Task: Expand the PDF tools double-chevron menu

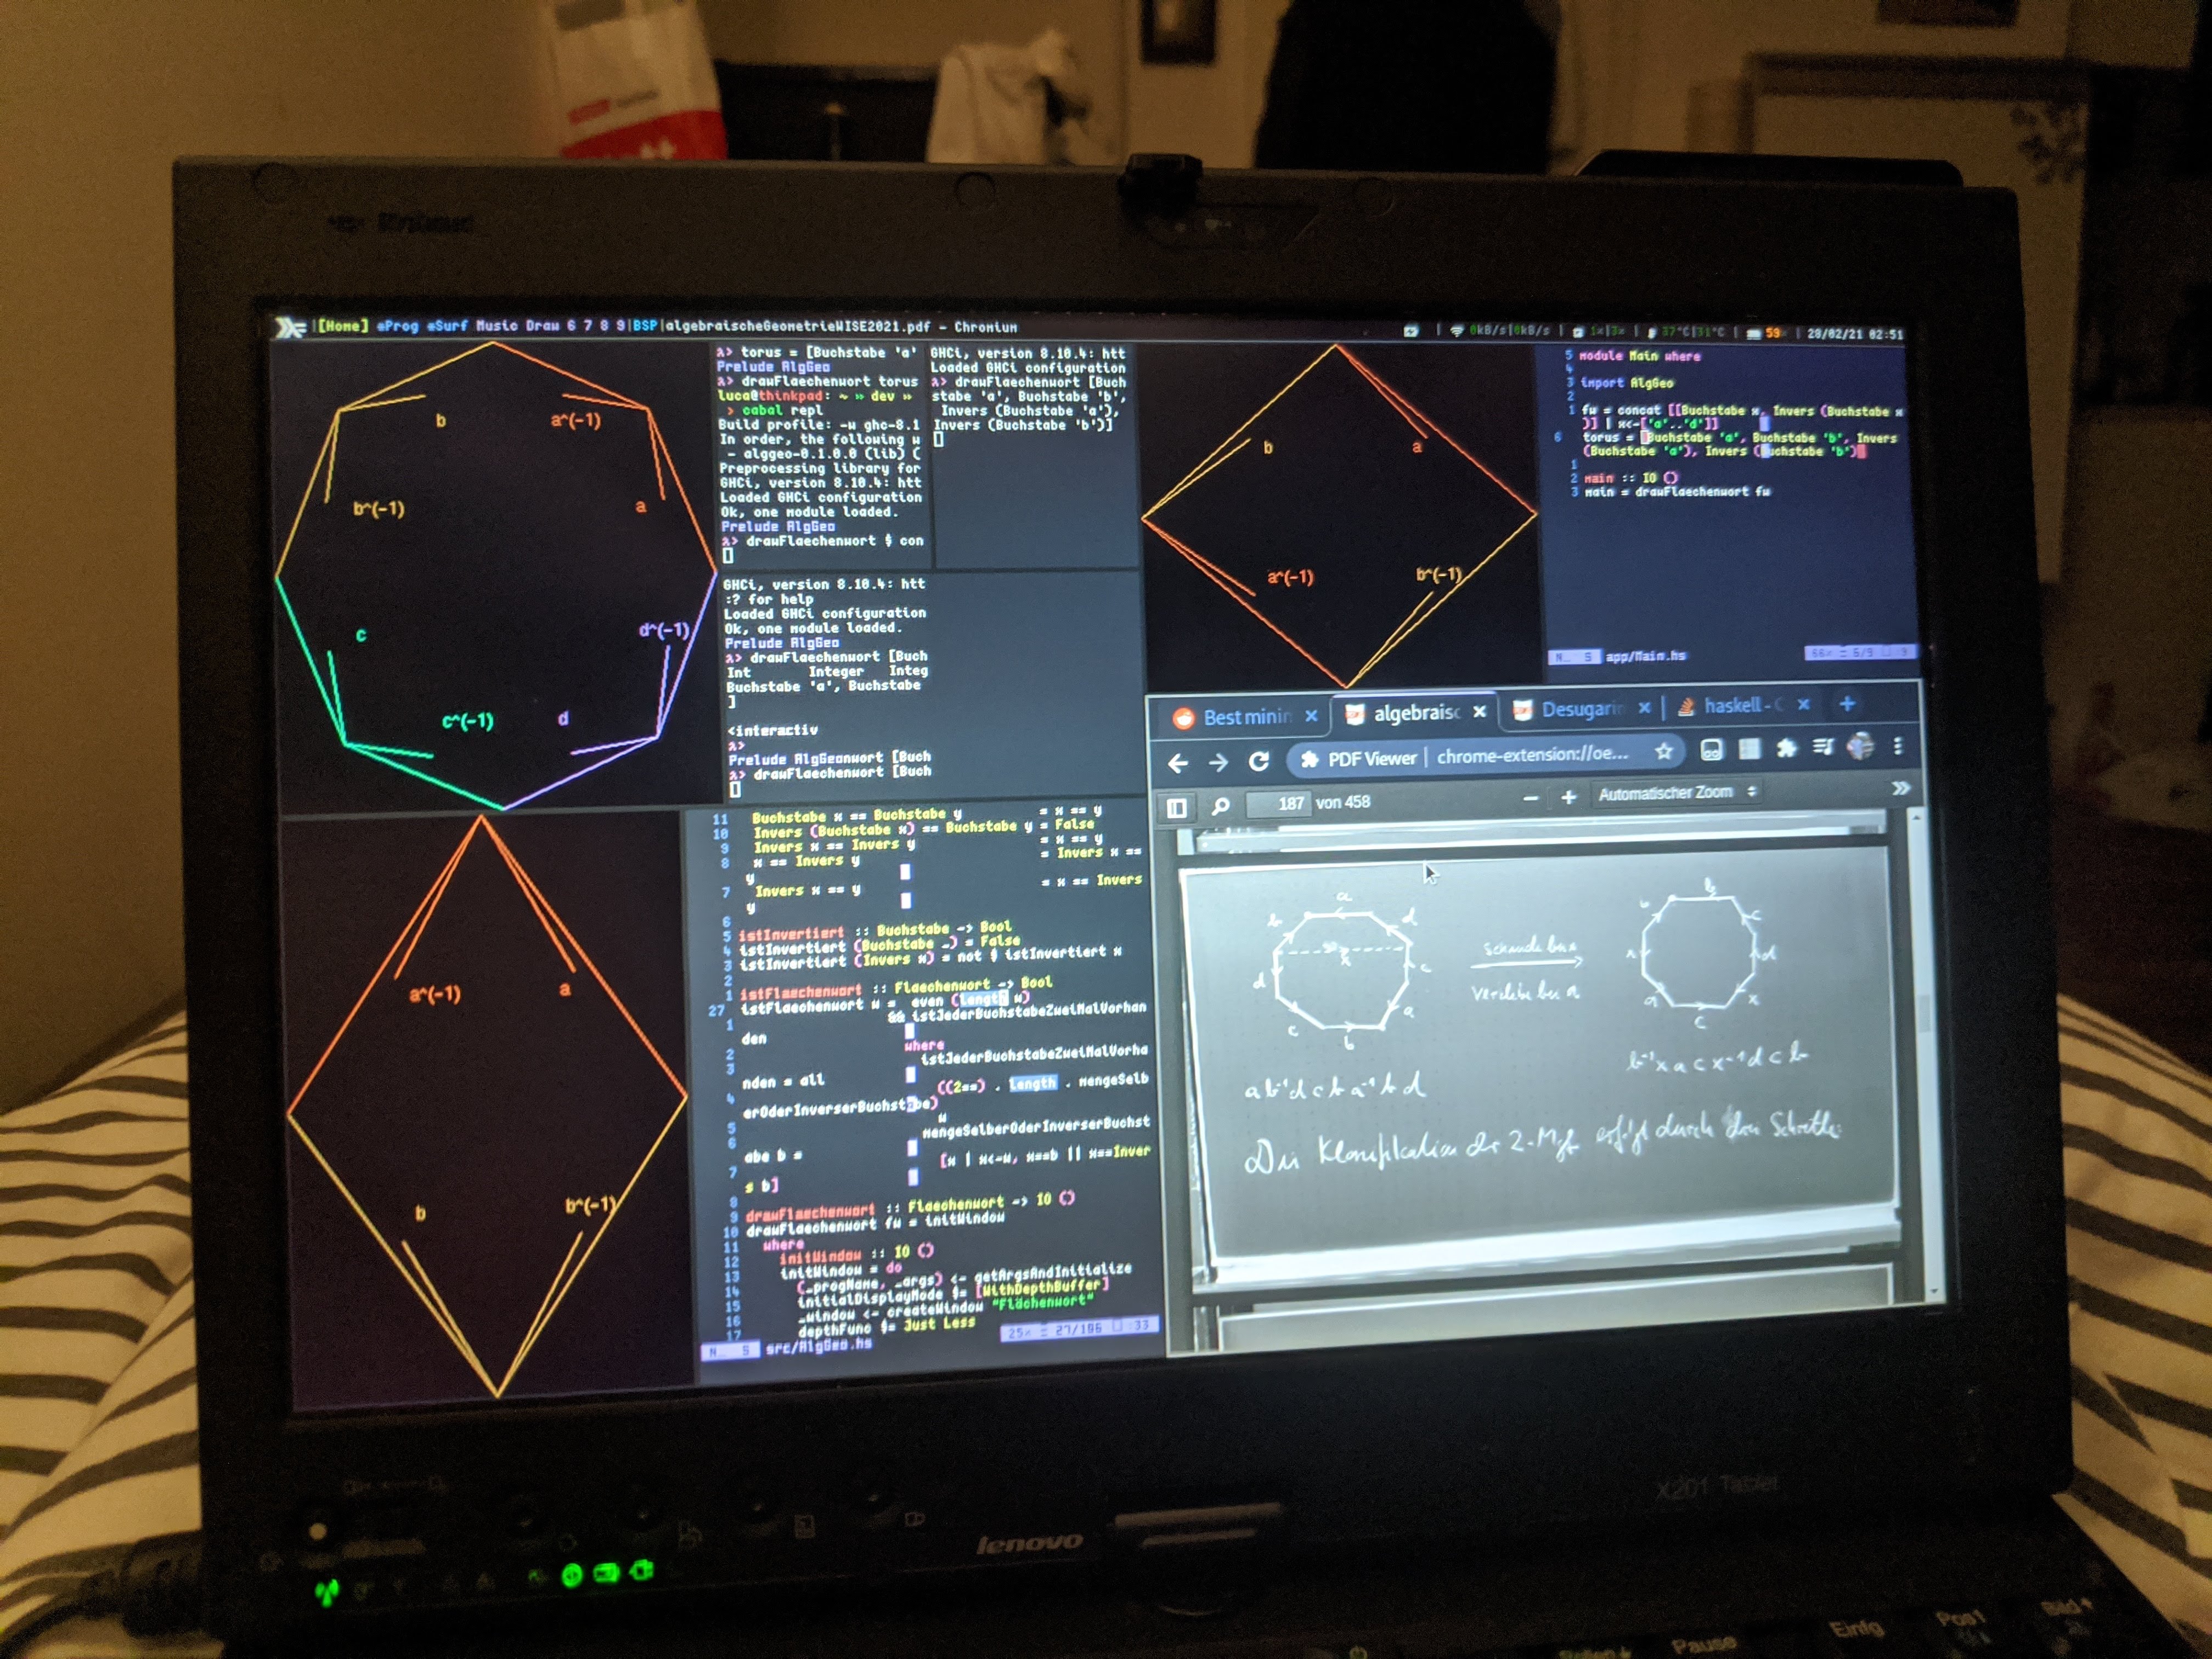Action: (1900, 788)
